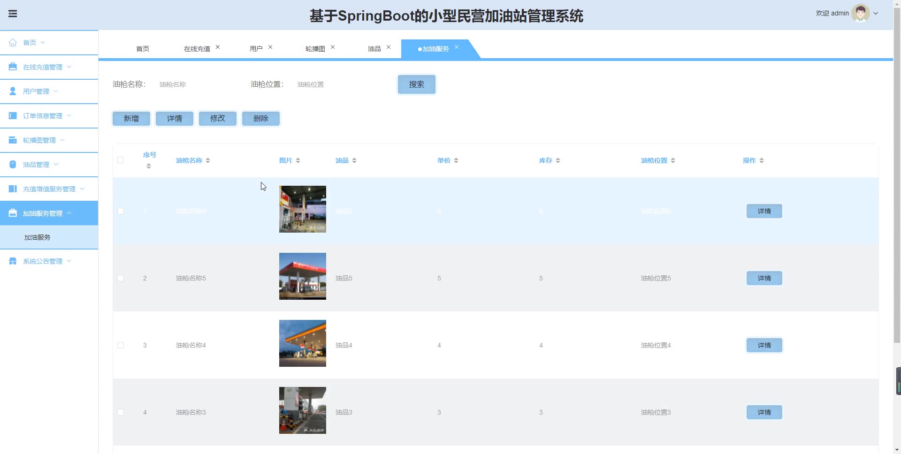The image size is (901, 454).
Task: Expand the 在线充值管理 menu
Action: pos(69,67)
